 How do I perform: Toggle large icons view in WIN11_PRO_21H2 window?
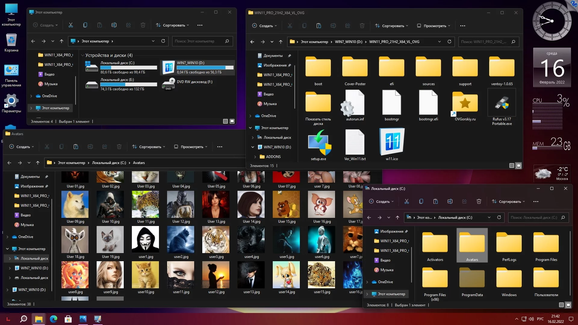[x=518, y=166]
